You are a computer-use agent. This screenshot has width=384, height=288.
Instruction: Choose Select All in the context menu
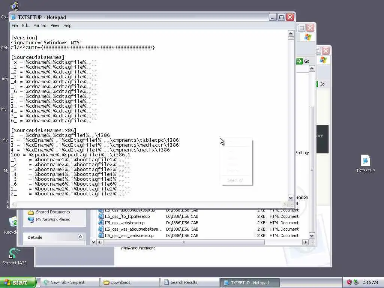(x=235, y=180)
